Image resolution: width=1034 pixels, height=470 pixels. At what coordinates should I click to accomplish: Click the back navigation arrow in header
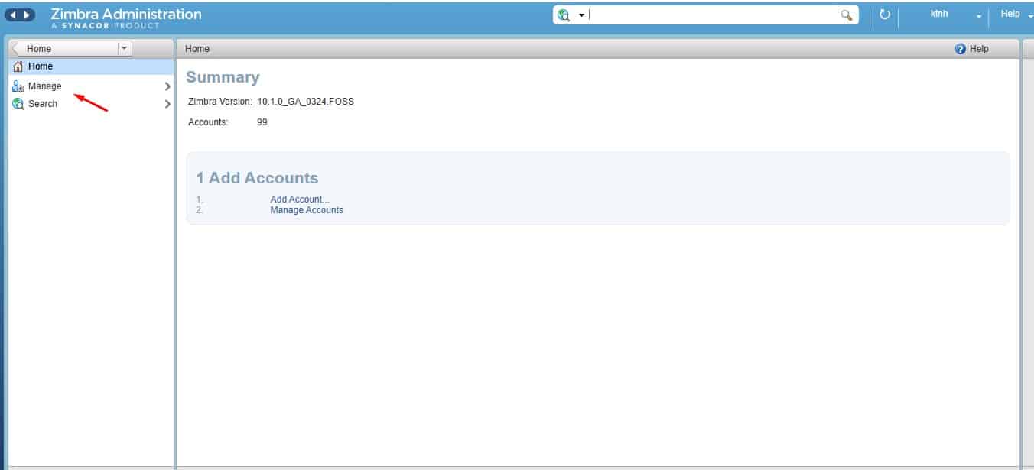tap(13, 15)
